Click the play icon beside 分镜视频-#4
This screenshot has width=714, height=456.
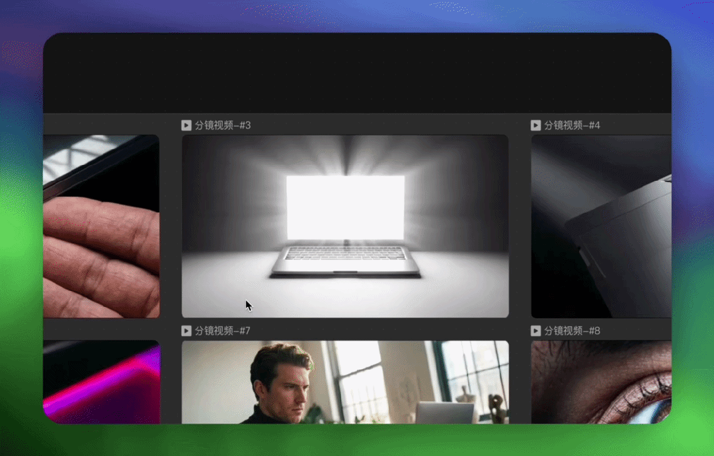[x=535, y=125]
